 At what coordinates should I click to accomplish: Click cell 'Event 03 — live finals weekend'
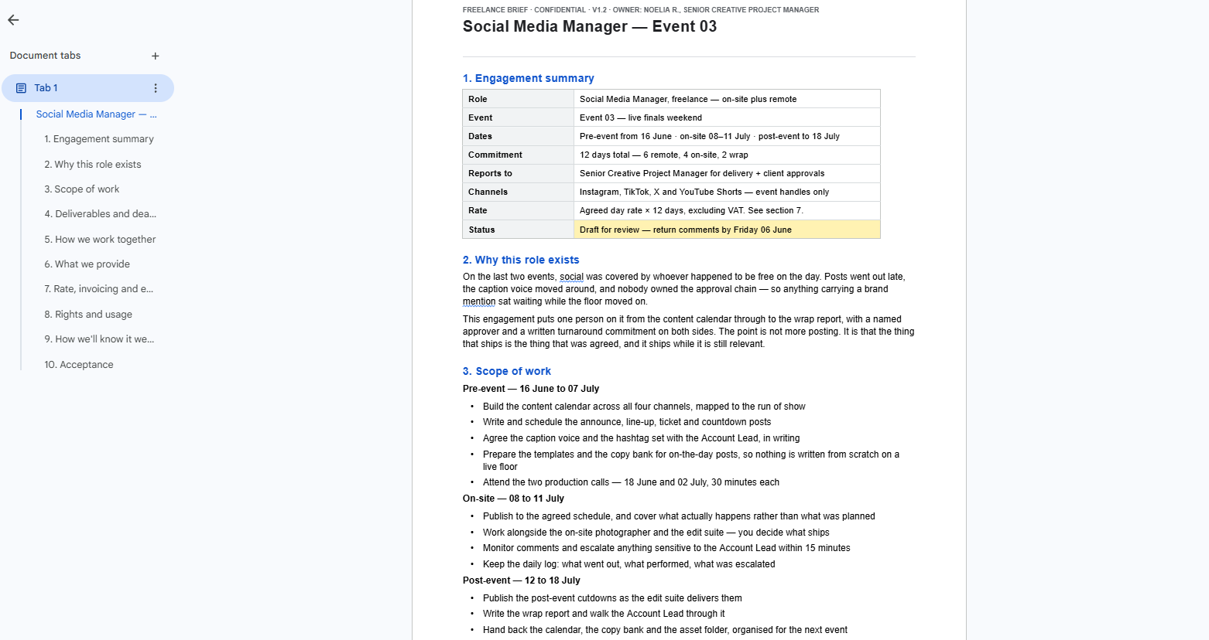(x=727, y=117)
